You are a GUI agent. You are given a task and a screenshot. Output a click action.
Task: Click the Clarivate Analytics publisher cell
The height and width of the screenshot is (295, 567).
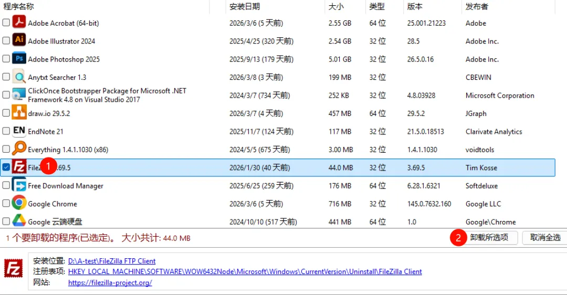click(494, 132)
